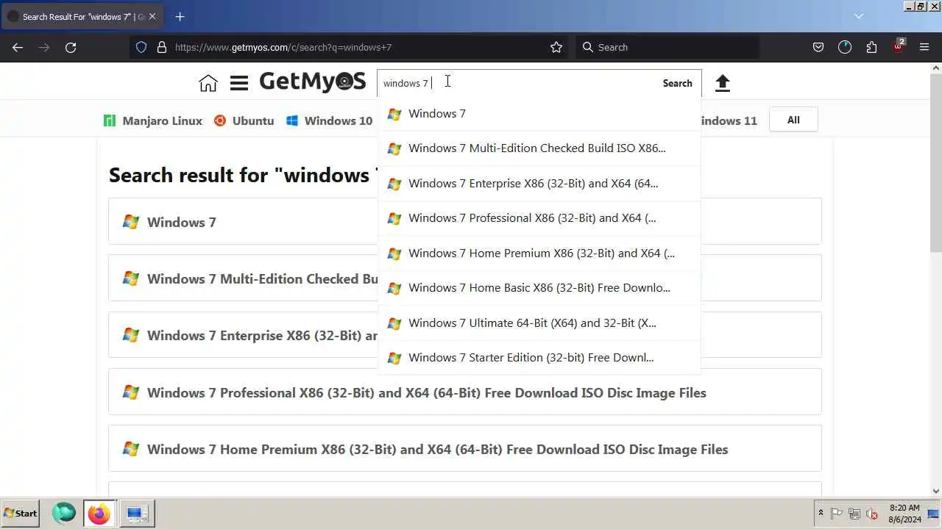Open Pocket save icon
This screenshot has width=942, height=529.
point(818,47)
